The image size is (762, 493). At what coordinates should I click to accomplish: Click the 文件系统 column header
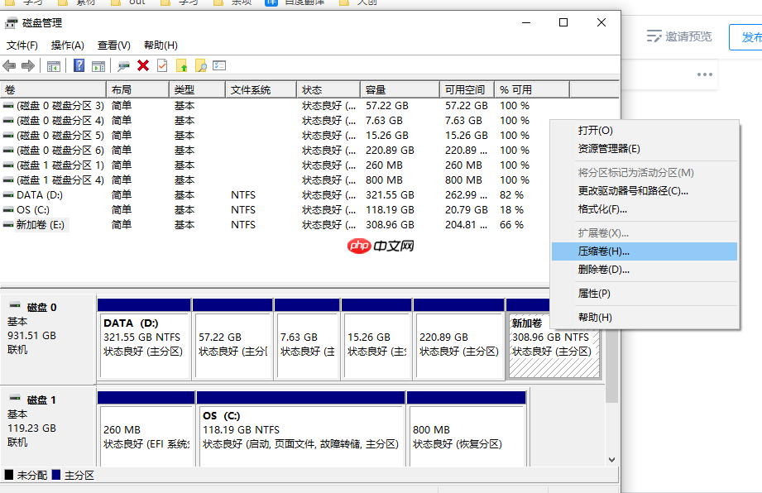(251, 89)
